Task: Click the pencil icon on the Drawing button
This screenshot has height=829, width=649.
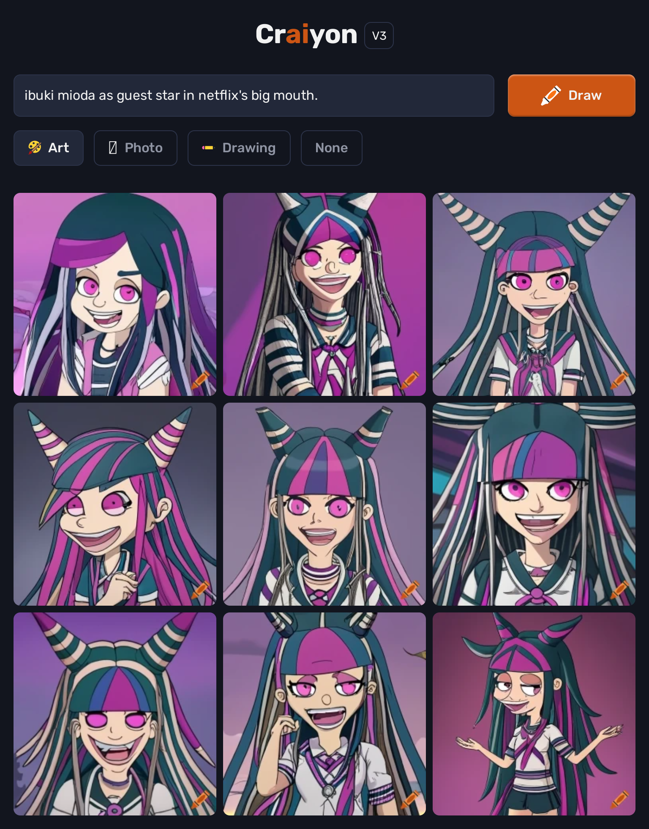Action: 208,148
